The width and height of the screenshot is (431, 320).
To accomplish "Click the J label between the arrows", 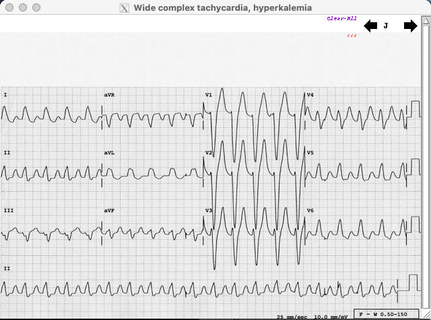I will [x=386, y=26].
